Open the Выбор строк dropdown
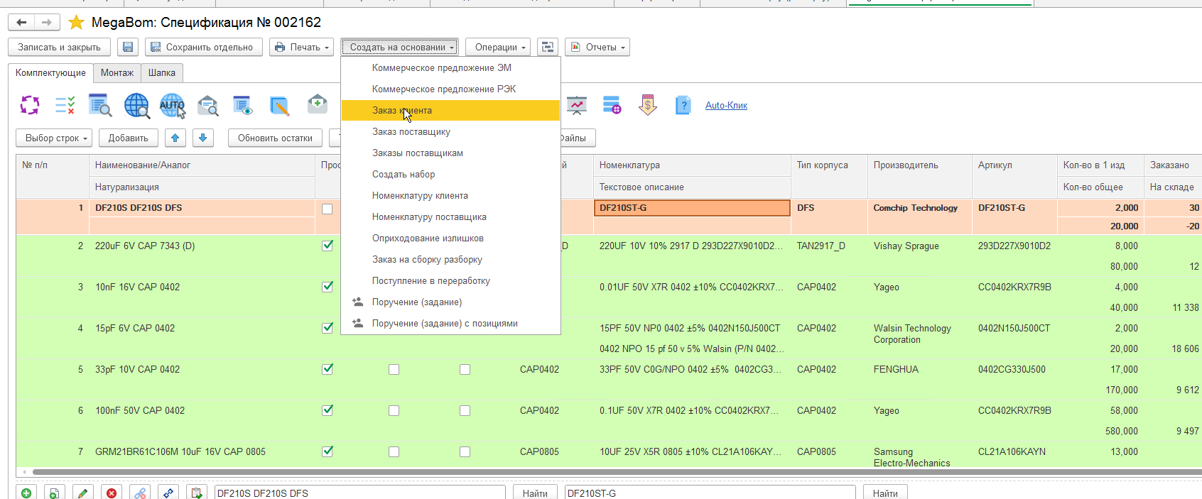1202x499 pixels. click(x=54, y=138)
